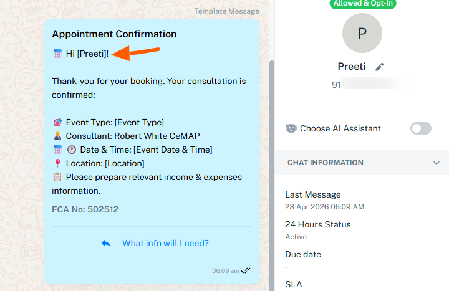
Task: Click the Appointment Confirmation message title
Action: (114, 34)
